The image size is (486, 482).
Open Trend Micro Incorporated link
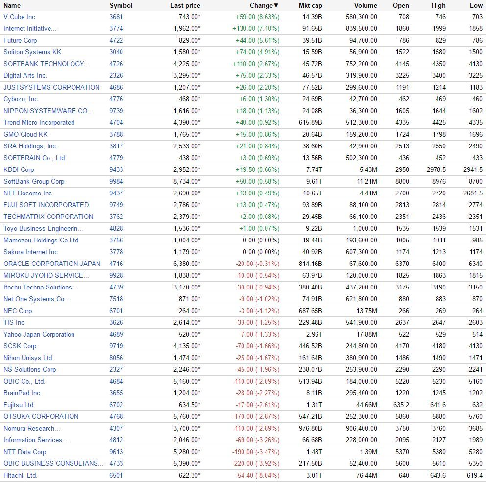[39, 123]
